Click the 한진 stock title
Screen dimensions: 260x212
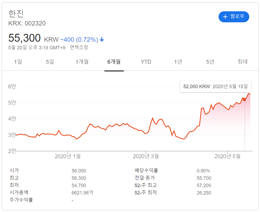tap(16, 14)
